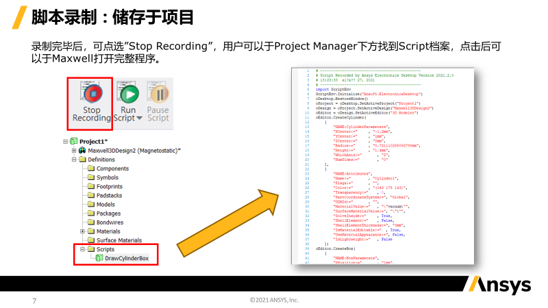Click the Padstacks folder icon
The image size is (548, 308).
[x=91, y=195]
